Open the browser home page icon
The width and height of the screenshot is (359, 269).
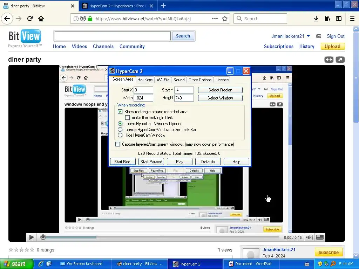coord(41,19)
